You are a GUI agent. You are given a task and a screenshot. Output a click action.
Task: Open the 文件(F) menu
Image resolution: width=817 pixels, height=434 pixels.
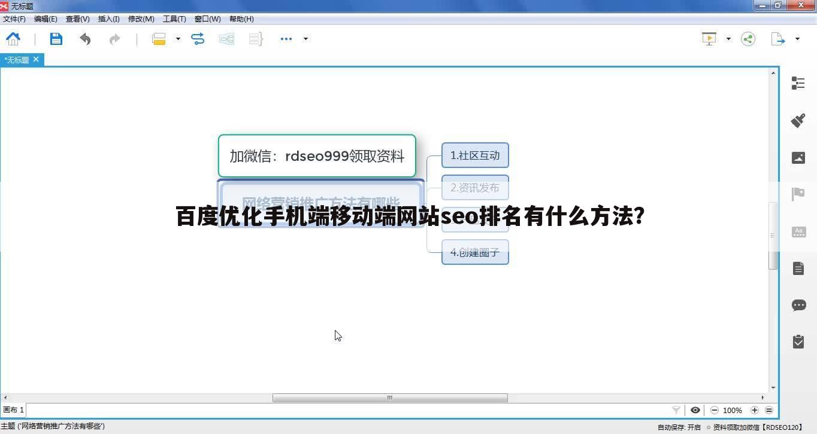[14, 19]
